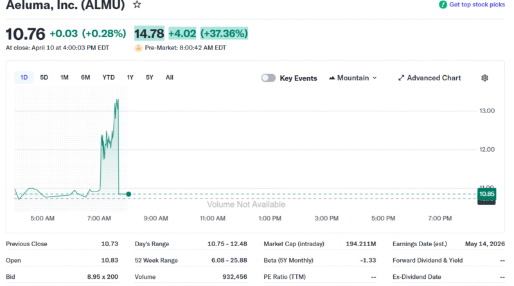This screenshot has height=286, width=514.
Task: Select the 5D time range tab
Action: 44,77
